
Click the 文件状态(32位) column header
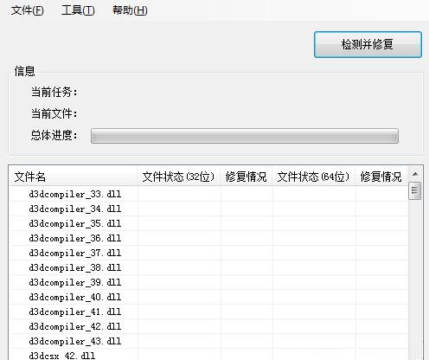click(x=179, y=177)
